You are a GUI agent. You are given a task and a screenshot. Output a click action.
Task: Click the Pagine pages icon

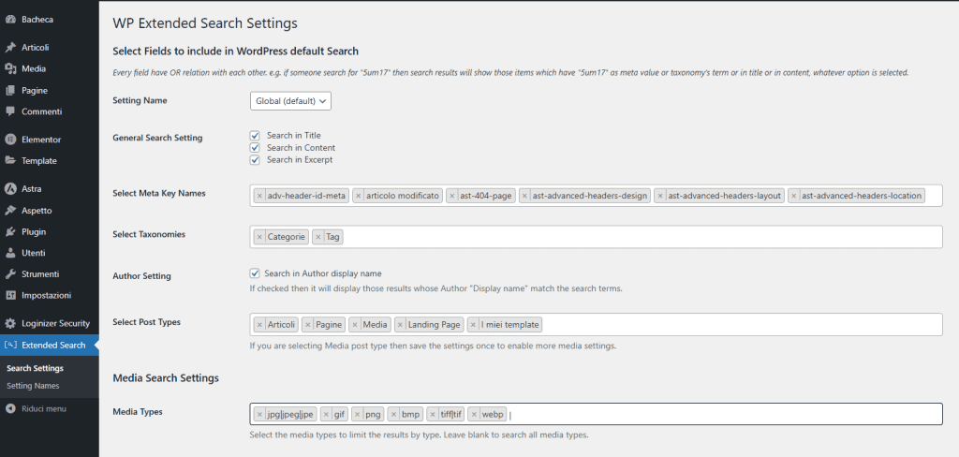coord(9,91)
